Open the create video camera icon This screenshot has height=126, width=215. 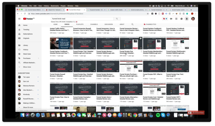coord(171,19)
